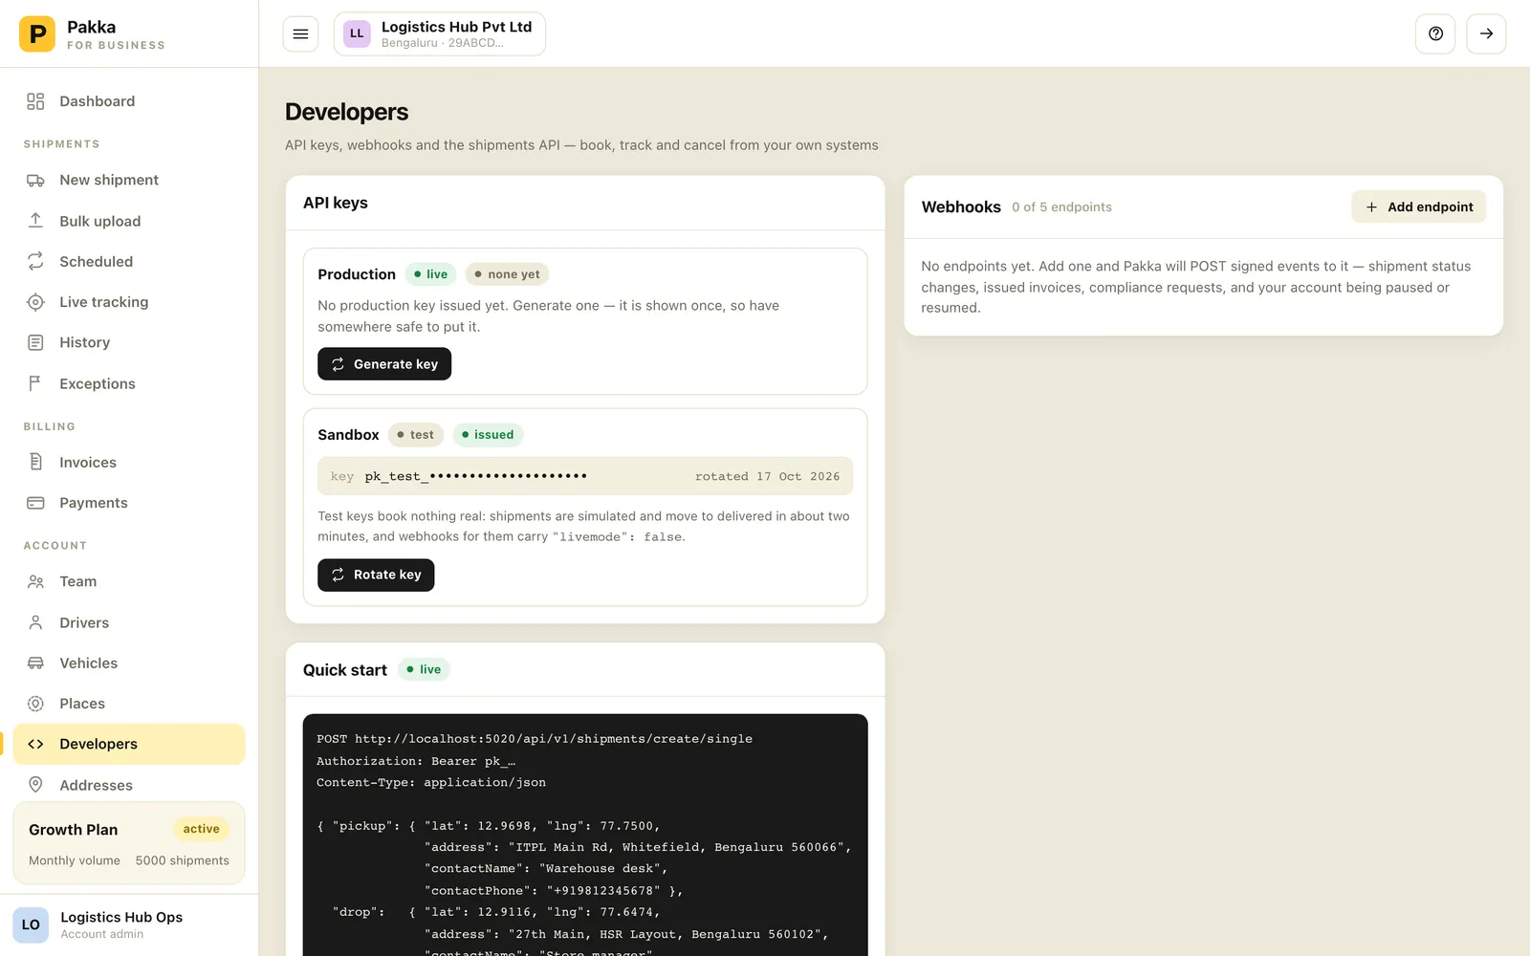This screenshot has width=1530, height=956.
Task: Open the Drivers page
Action: click(x=129, y=622)
